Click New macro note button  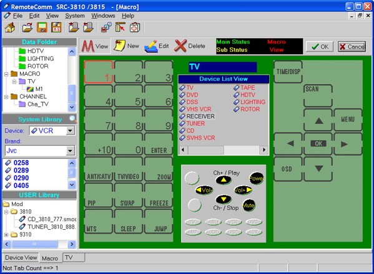click(x=126, y=45)
